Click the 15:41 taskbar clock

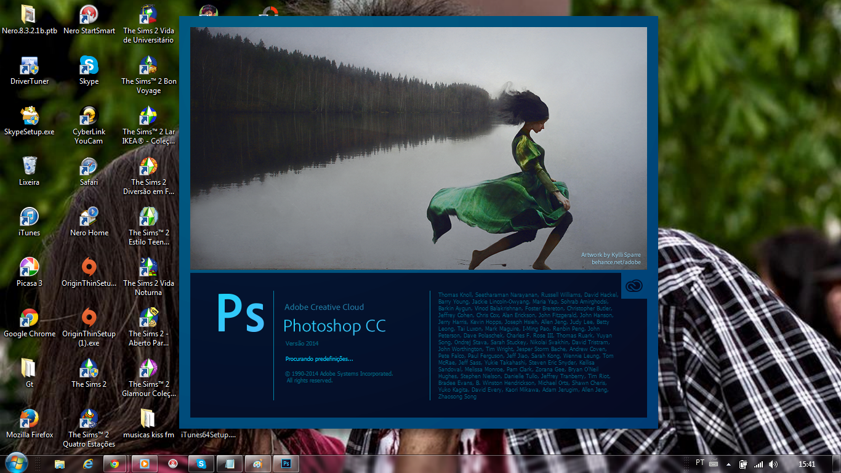click(x=807, y=464)
